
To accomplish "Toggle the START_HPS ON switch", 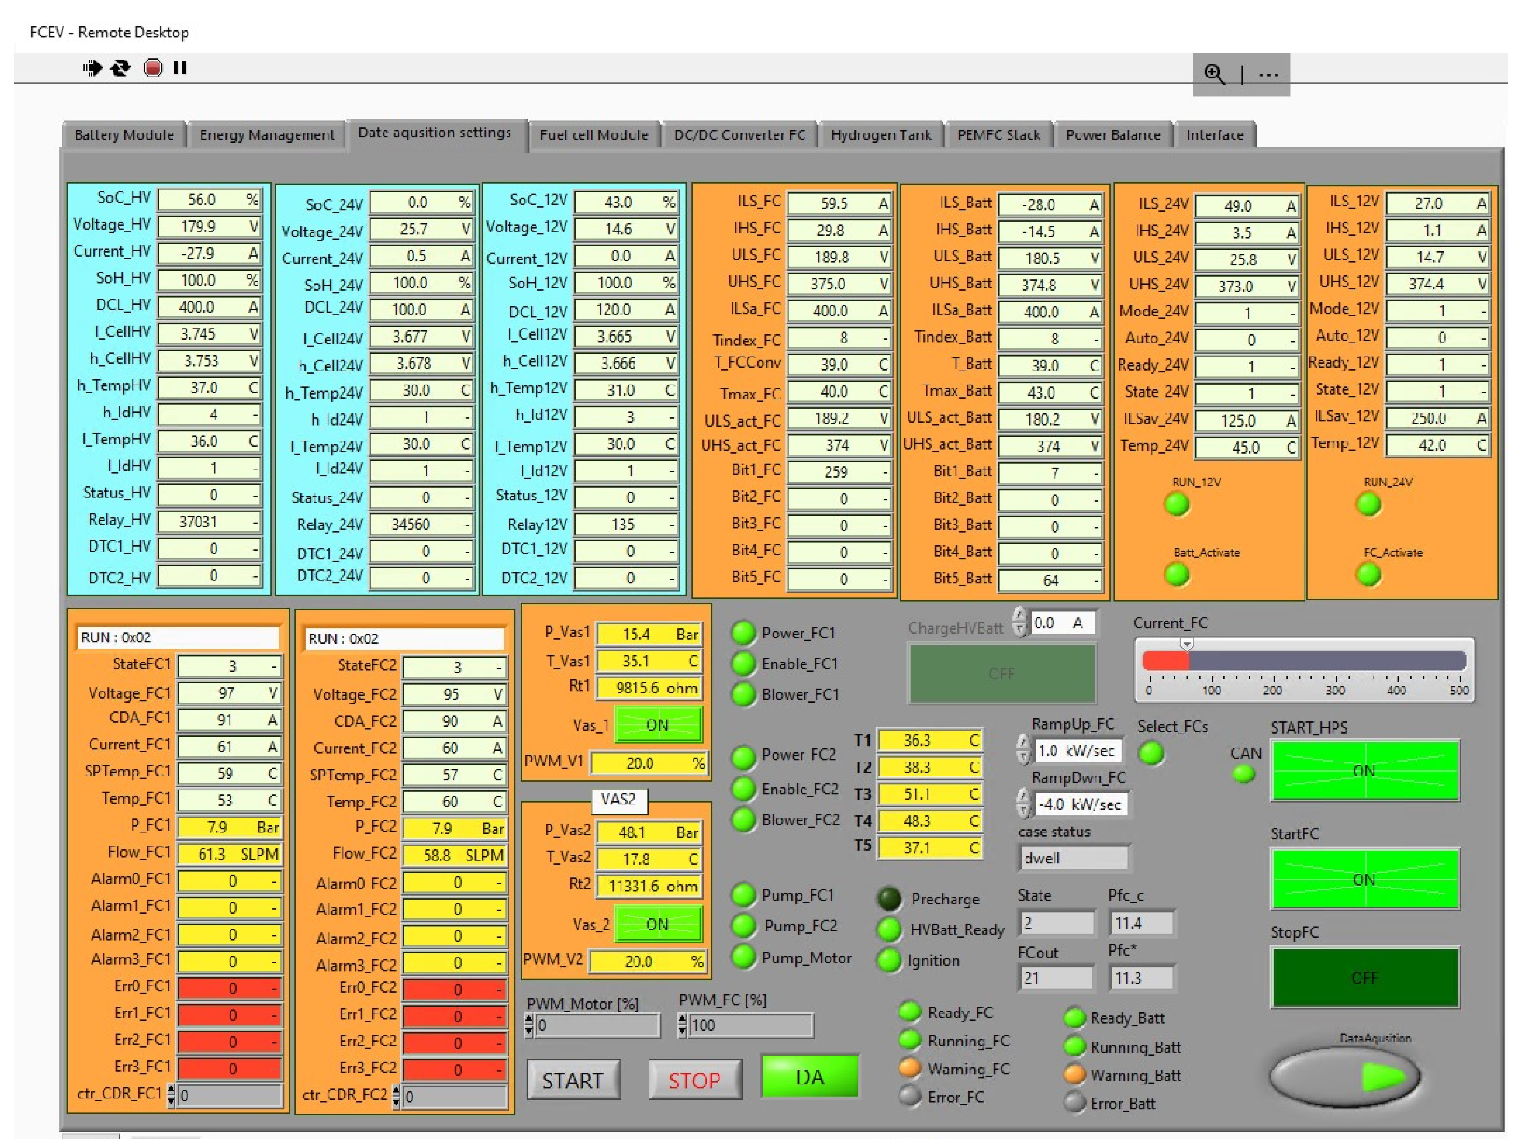I will click(1364, 771).
